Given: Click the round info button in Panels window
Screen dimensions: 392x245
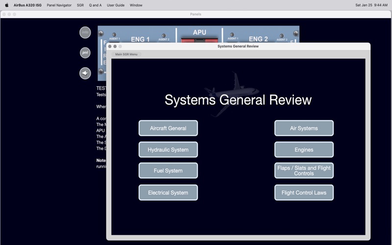Looking at the screenshot, I should coord(85,32).
